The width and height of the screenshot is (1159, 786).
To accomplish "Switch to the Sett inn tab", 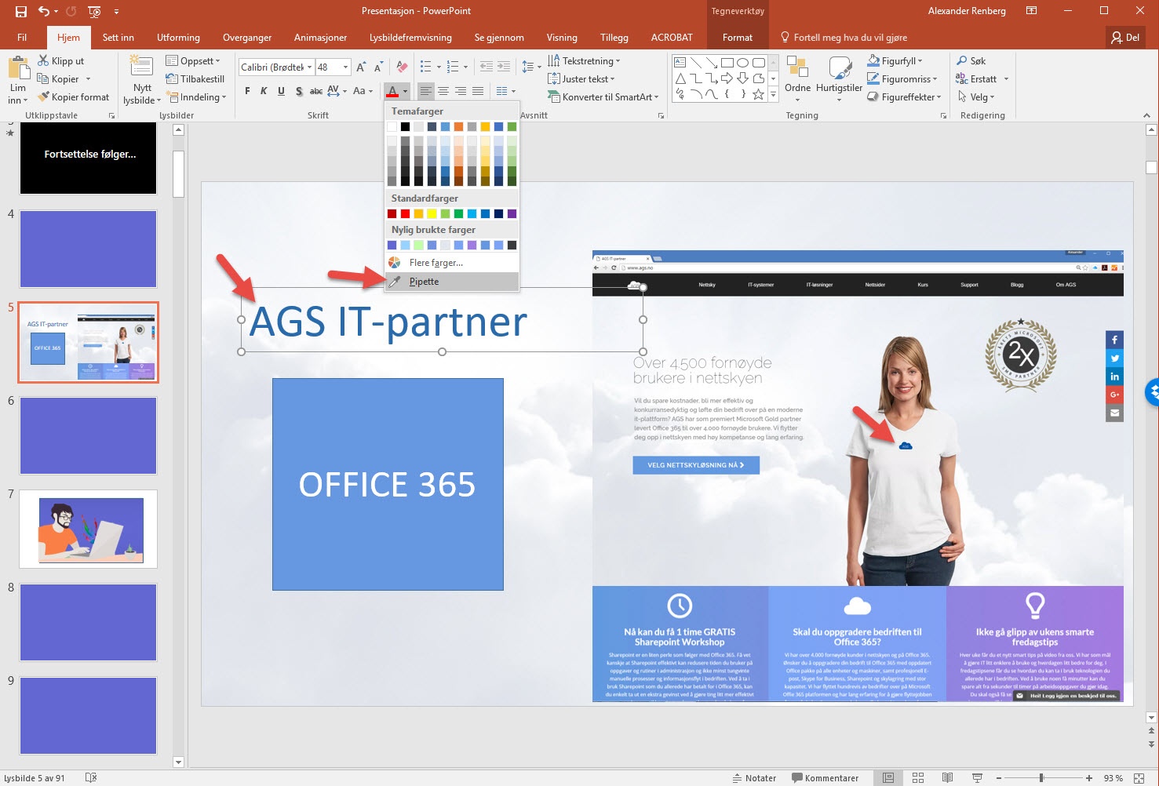I will (118, 38).
